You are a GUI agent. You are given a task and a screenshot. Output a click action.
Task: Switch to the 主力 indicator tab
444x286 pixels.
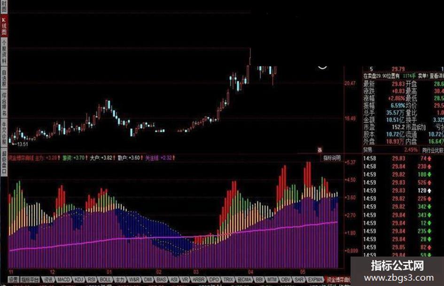(120, 280)
